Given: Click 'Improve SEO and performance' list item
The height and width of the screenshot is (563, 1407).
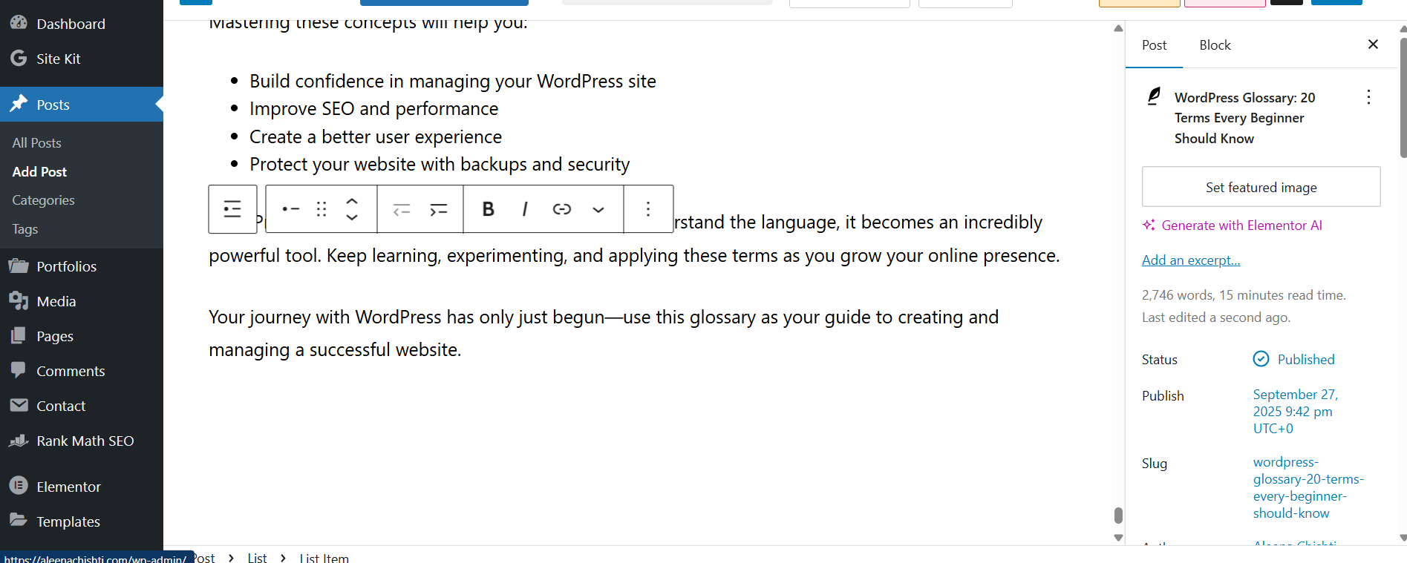Looking at the screenshot, I should (x=373, y=109).
